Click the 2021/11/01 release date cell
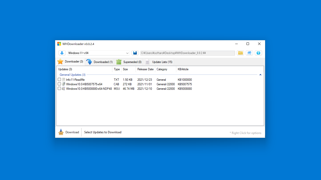This screenshot has width=321, height=180. click(145, 84)
